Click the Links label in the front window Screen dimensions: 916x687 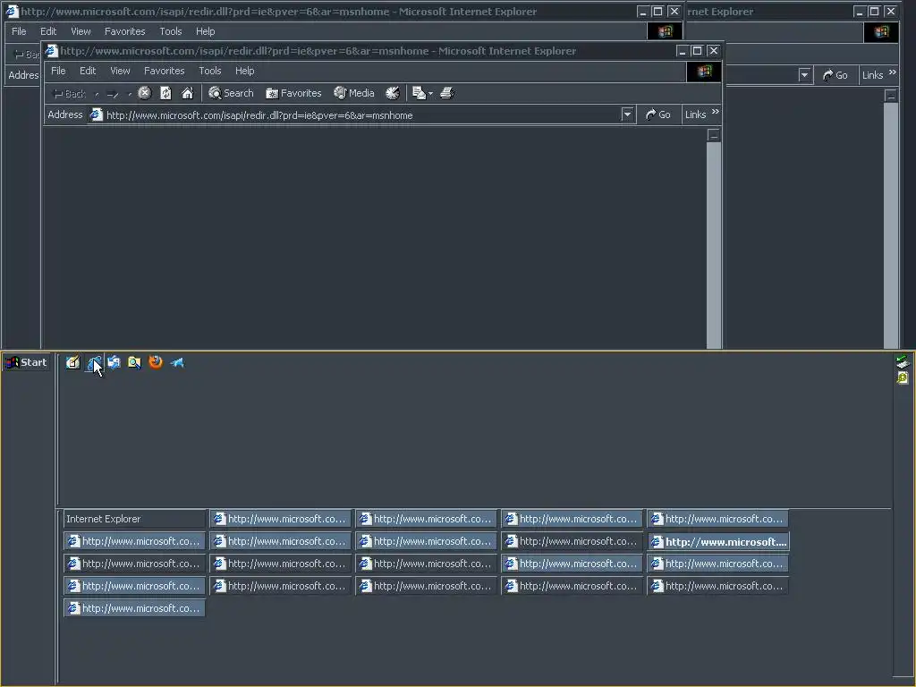click(x=695, y=114)
